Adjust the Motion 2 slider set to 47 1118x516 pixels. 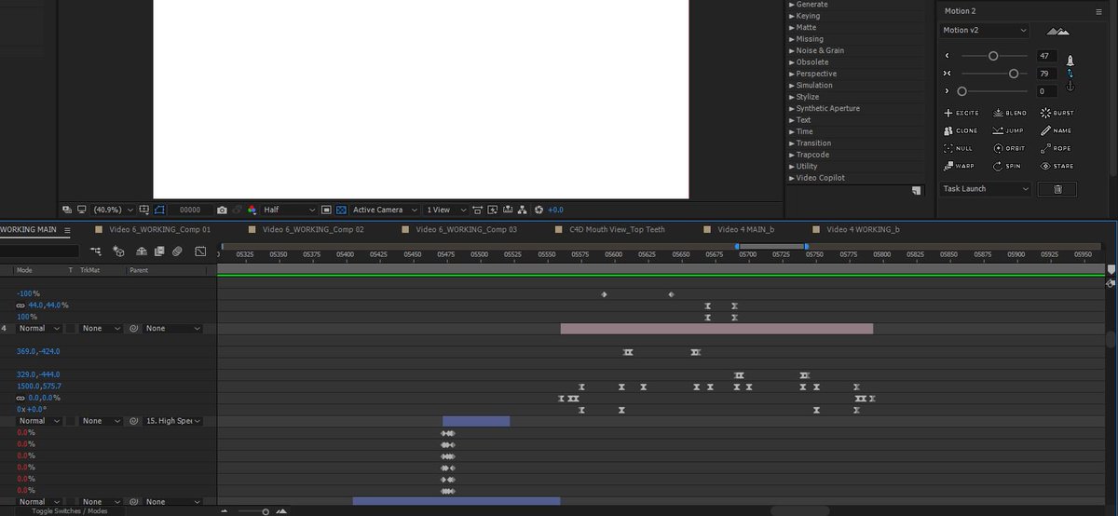coord(993,56)
